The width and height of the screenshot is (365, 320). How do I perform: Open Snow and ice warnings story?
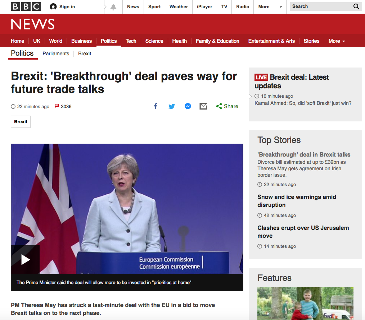297,201
